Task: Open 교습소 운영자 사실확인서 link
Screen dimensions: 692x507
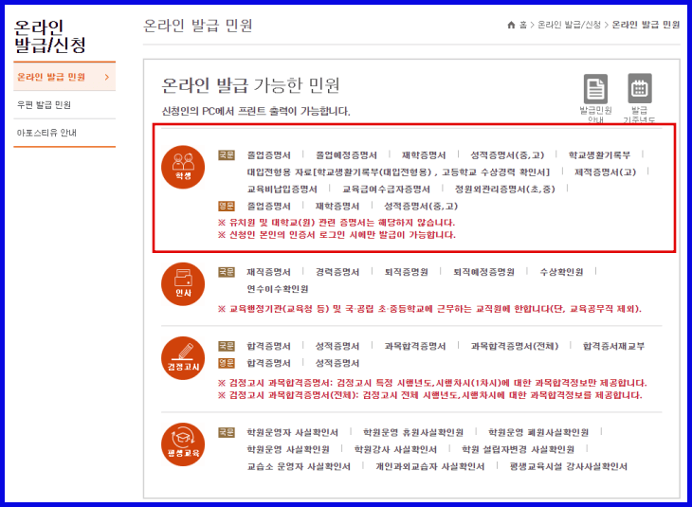Action: [299, 466]
